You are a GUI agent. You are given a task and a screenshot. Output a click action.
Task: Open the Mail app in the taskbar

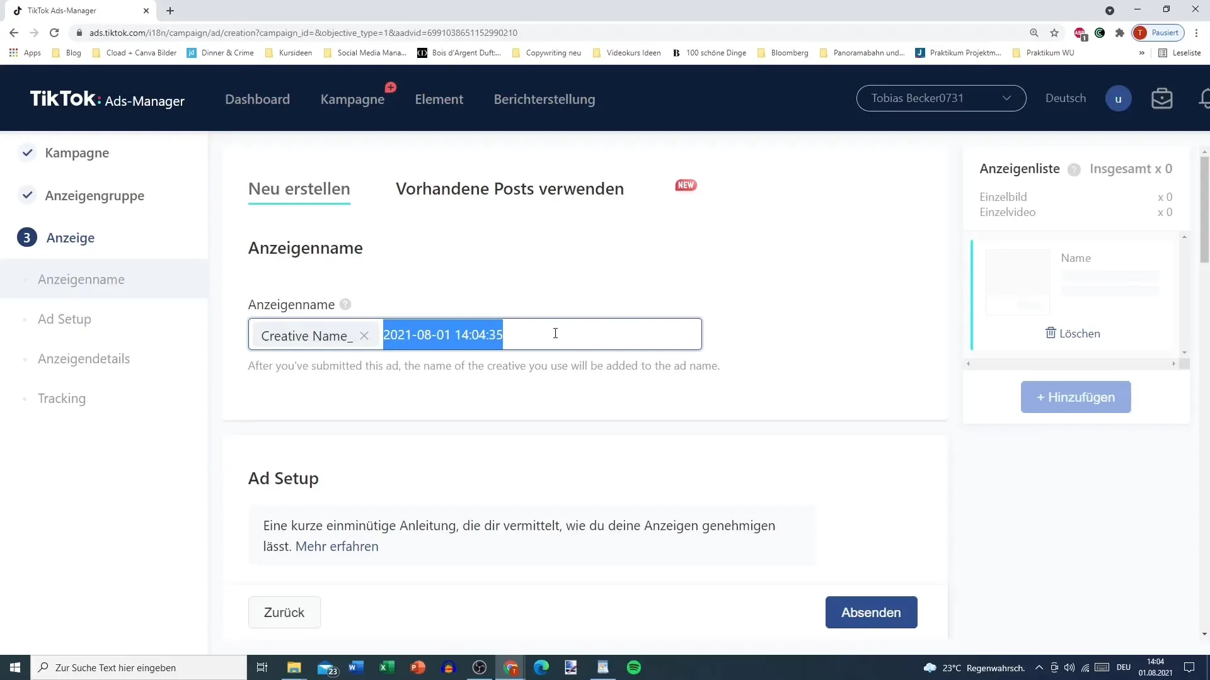pos(326,667)
